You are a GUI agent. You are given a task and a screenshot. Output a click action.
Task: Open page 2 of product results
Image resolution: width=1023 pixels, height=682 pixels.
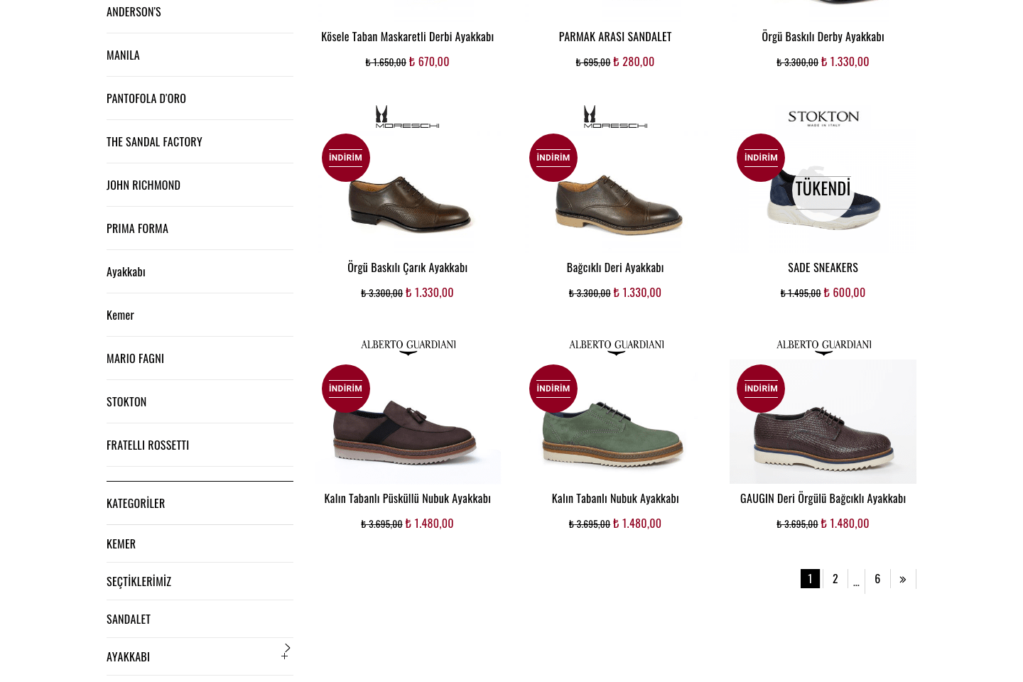tap(835, 579)
